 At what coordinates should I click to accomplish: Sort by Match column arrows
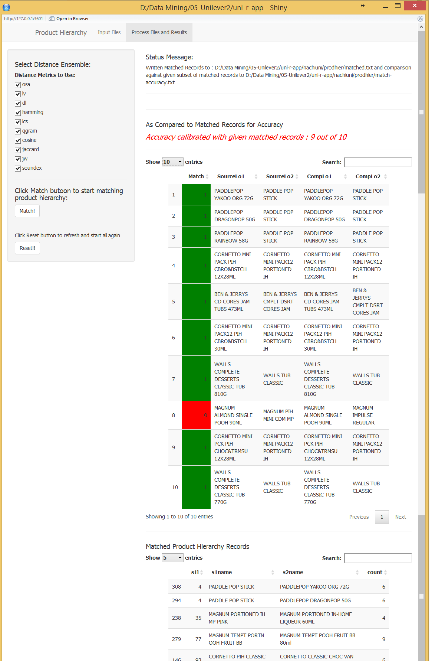point(207,177)
